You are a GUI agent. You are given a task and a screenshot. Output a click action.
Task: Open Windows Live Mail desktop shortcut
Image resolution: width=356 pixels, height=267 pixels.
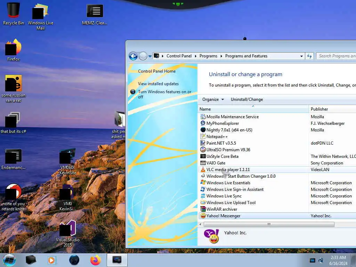click(40, 16)
